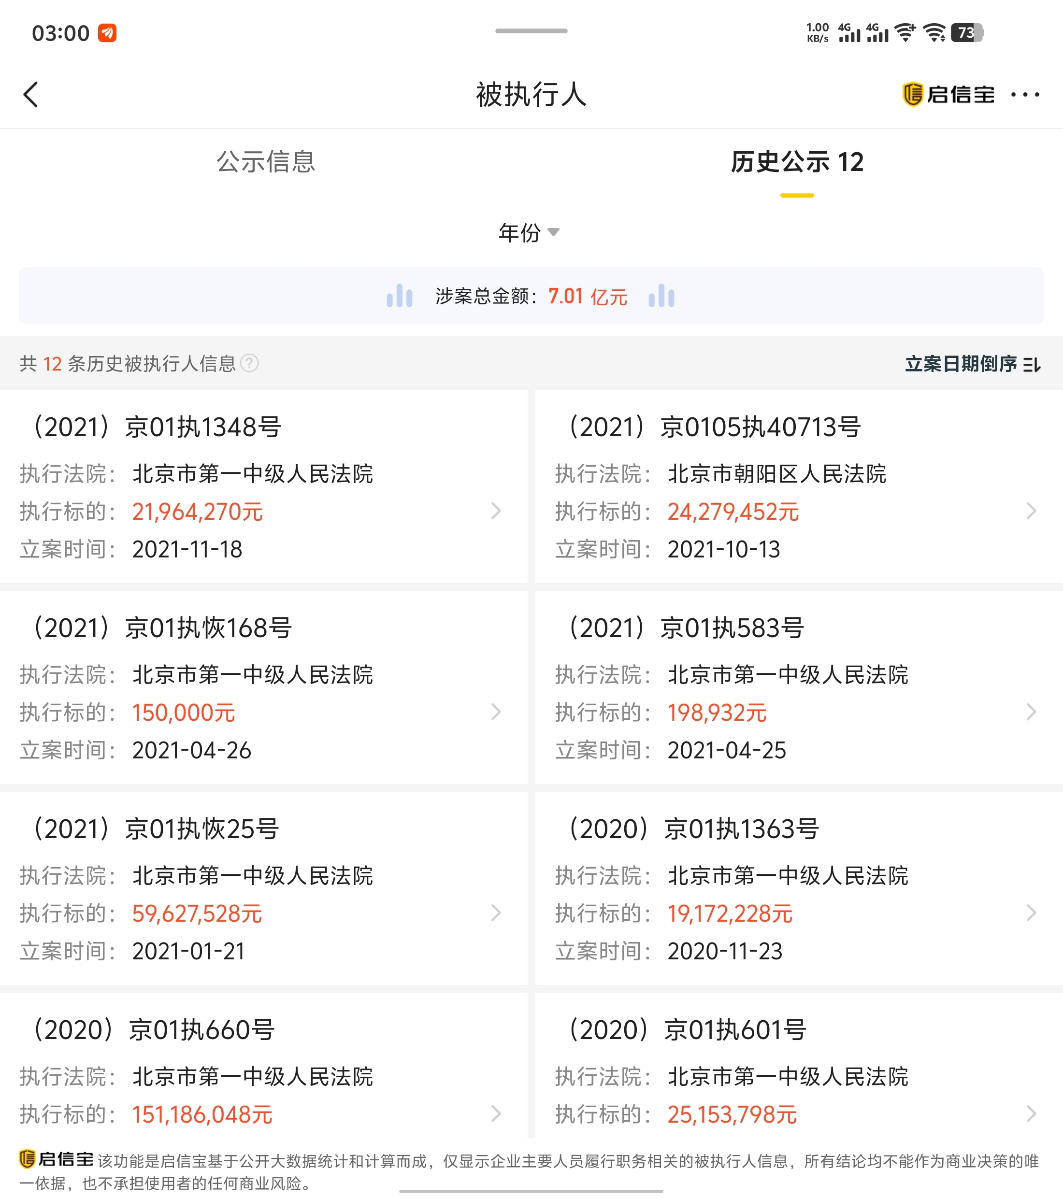Tap the sort order icon beside 立案日期倒序

pyautogui.click(x=1032, y=365)
